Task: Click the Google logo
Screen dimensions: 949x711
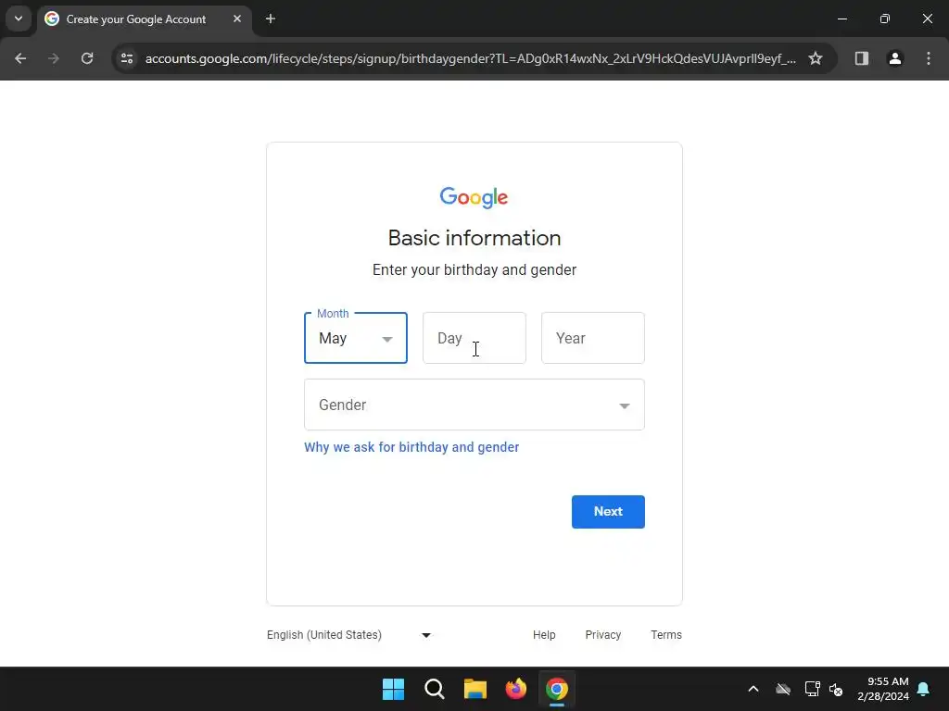Action: [474, 197]
